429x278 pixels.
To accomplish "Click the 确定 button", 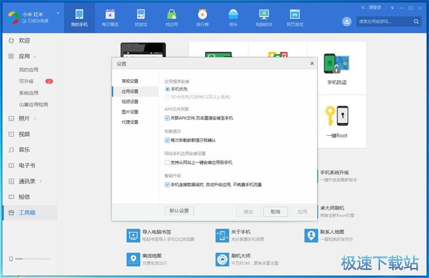I will tap(248, 212).
